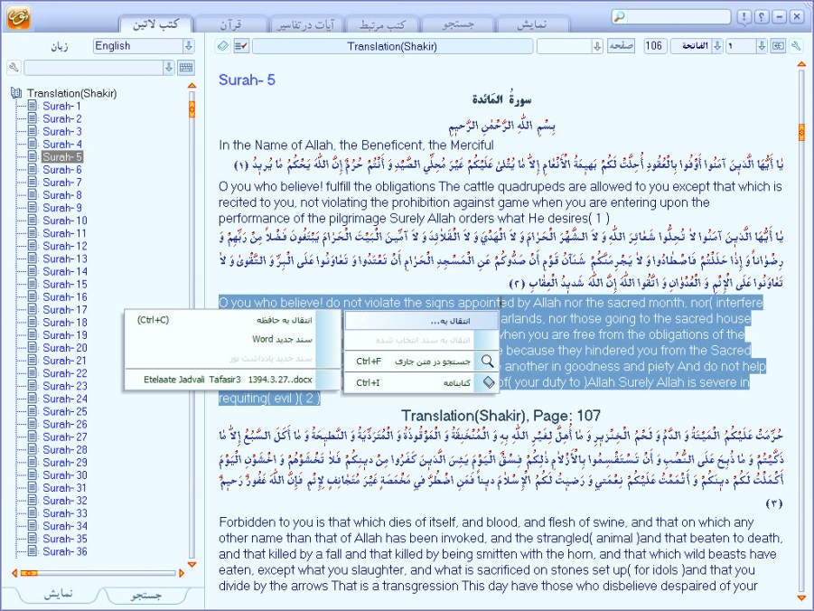
Task: Click the tree horizontal scrollbar left arrow
Action: tap(14, 573)
